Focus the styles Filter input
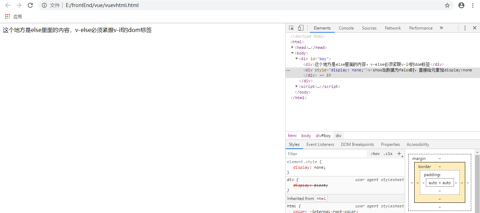Image resolution: width=480 pixels, height=213 pixels. click(x=327, y=154)
